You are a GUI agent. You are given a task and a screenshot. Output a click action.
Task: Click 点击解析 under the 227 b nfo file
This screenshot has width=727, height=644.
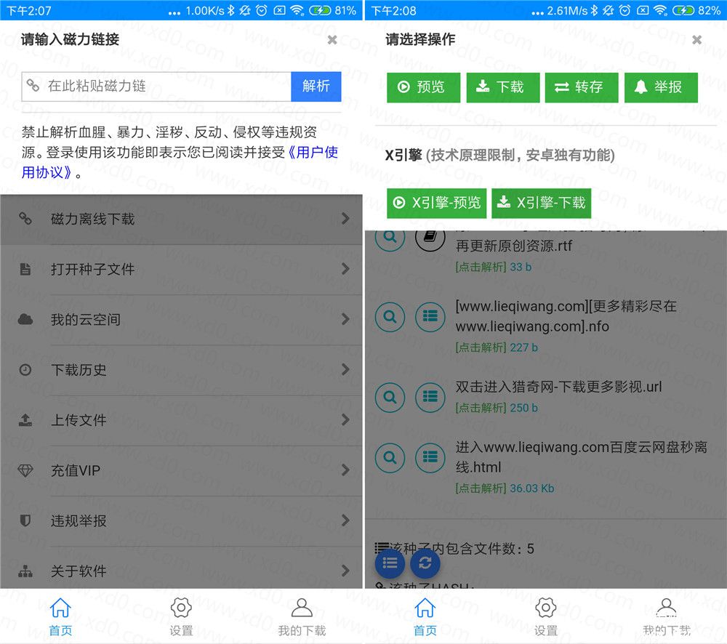pyautogui.click(x=481, y=347)
